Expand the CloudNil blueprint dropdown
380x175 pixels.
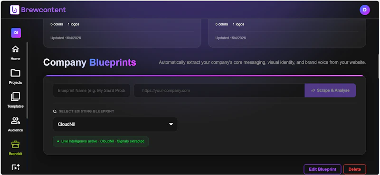[x=115, y=124]
